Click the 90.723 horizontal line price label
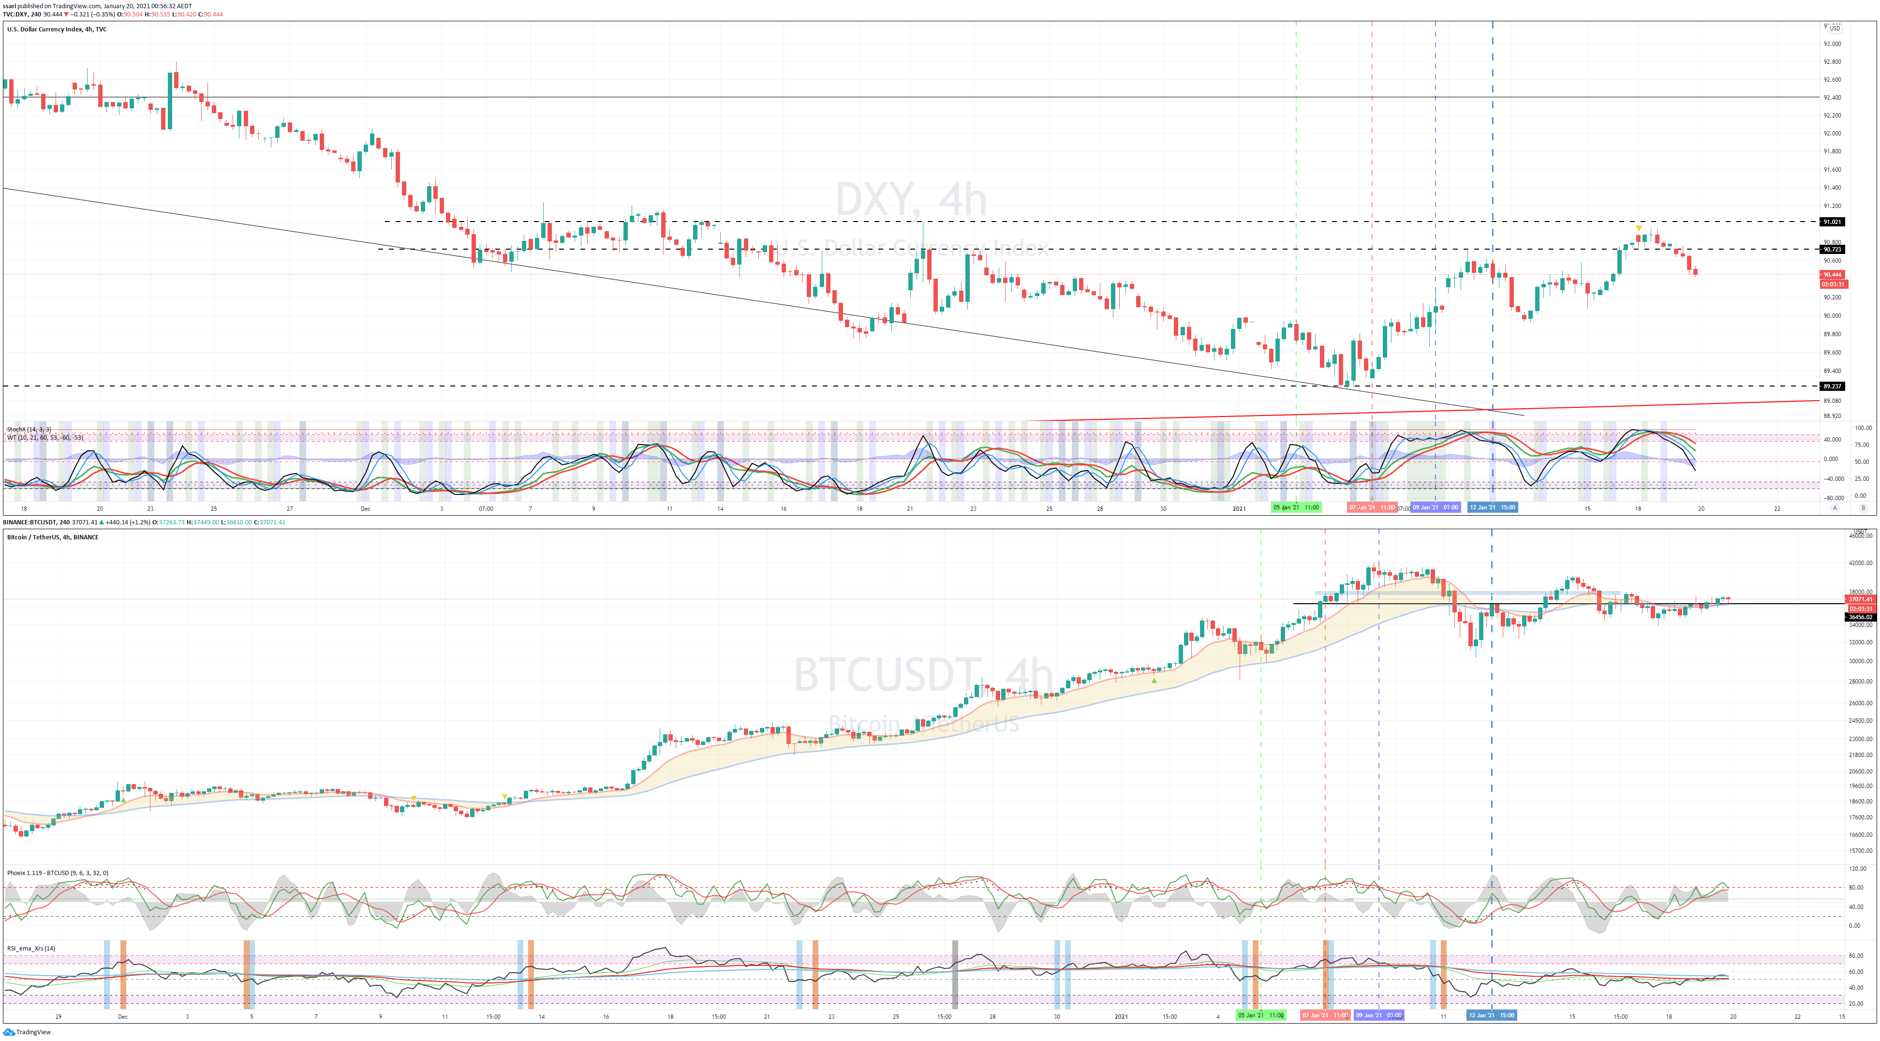 1832,250
